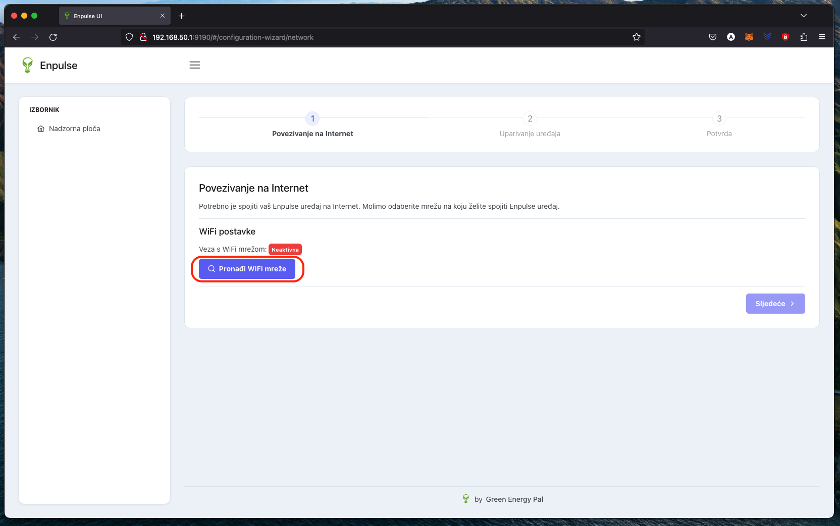Image resolution: width=840 pixels, height=526 pixels.
Task: Open MetaMask from the browser toolbar
Action: [749, 37]
